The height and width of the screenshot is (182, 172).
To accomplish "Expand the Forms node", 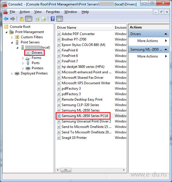I will pos(23,58).
